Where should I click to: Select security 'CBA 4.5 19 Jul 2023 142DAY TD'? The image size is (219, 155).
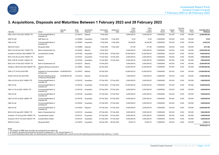point(20,89)
